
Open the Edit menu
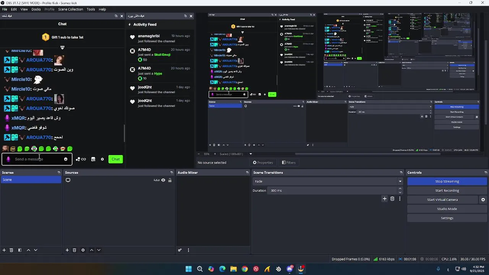point(14,9)
